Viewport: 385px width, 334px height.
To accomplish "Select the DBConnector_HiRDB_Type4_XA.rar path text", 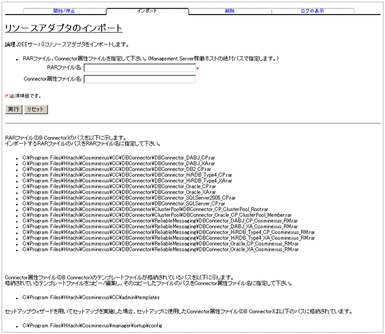I will (127, 180).
